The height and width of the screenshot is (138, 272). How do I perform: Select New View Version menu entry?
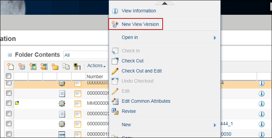(x=140, y=24)
